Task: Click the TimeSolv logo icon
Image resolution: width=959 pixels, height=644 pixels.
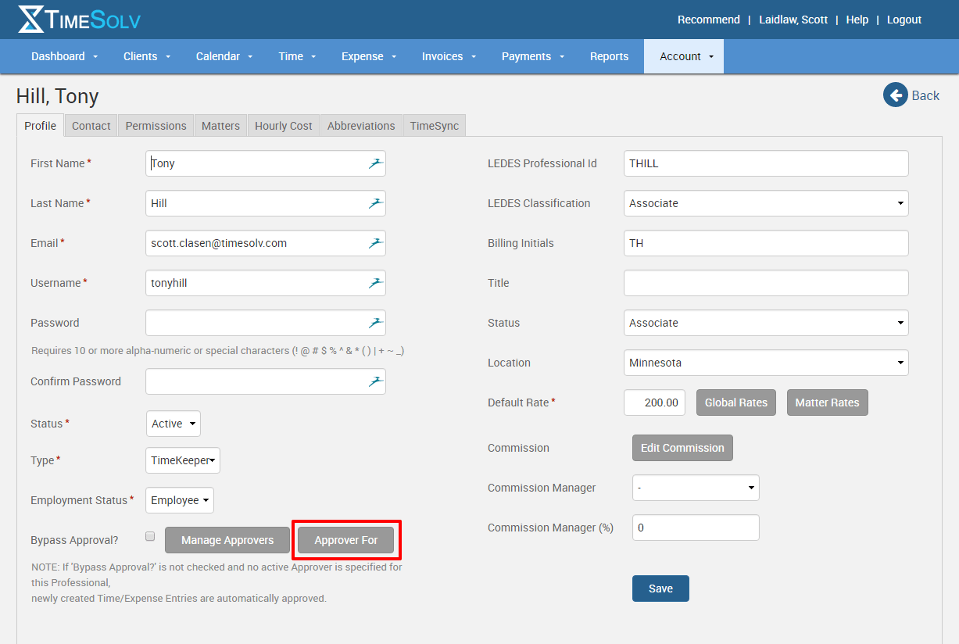Action: click(x=32, y=20)
